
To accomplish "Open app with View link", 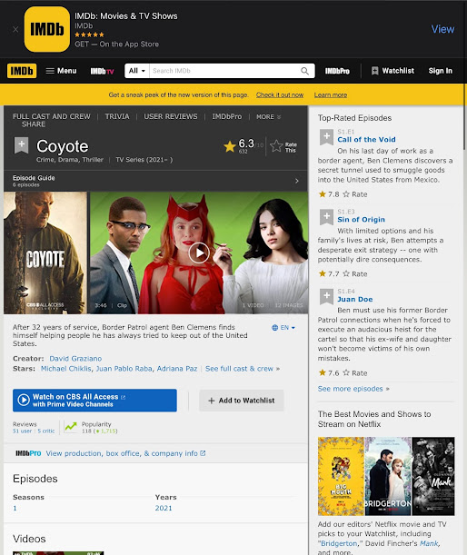I will 442,29.
